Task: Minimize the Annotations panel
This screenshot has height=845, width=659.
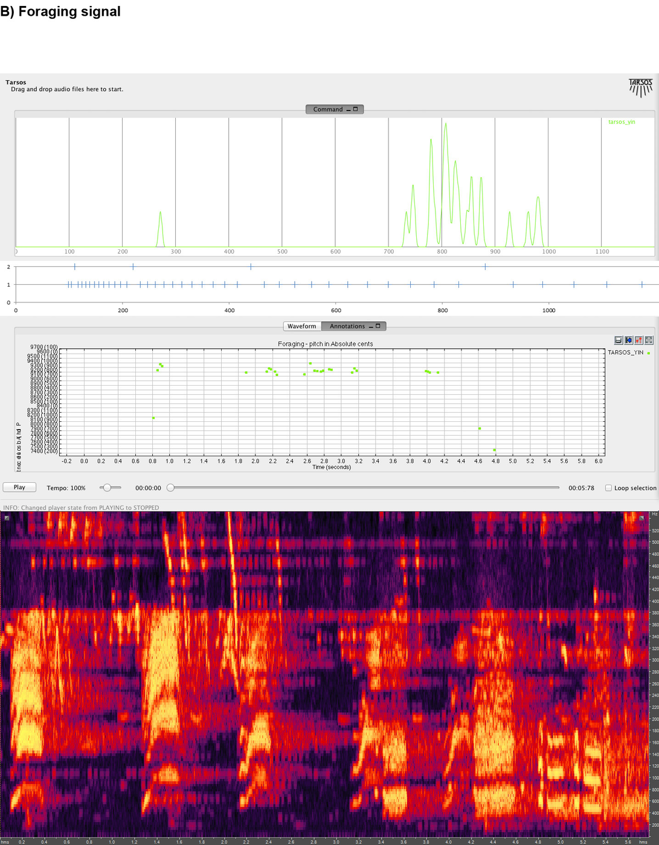Action: click(371, 327)
